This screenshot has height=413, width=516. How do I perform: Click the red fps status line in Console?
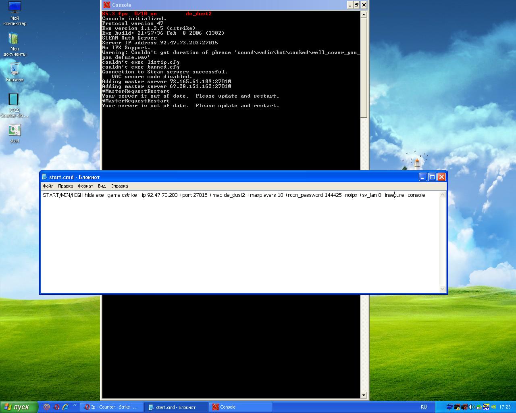pyautogui.click(x=157, y=14)
